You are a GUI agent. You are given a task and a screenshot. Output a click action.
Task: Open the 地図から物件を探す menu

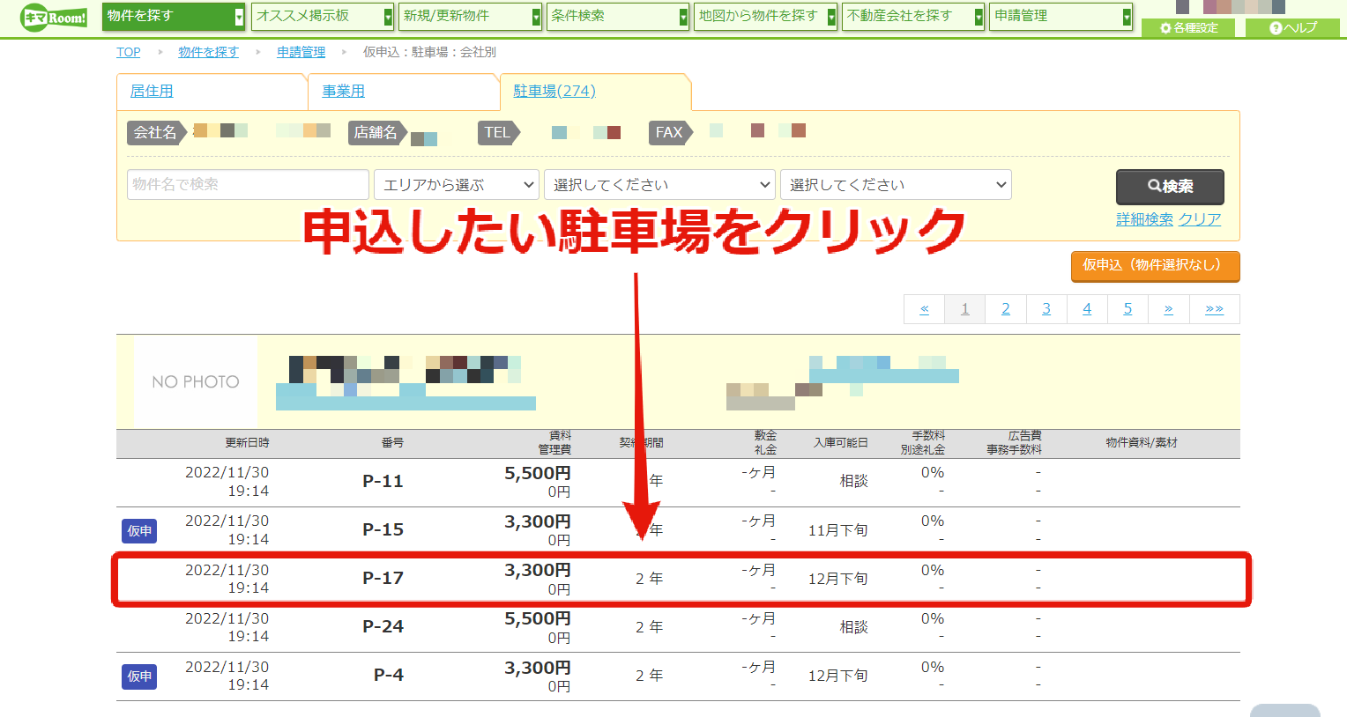[766, 16]
